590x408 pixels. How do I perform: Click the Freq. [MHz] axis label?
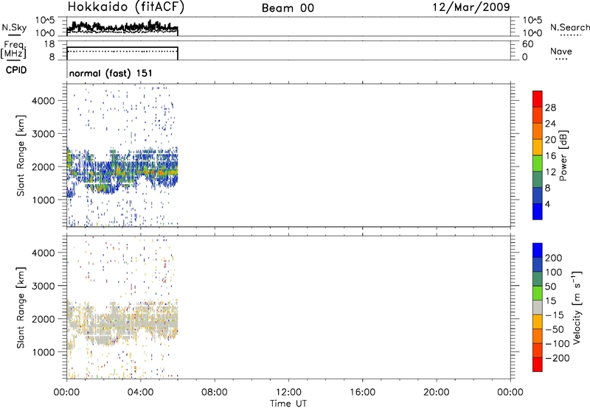(13, 50)
